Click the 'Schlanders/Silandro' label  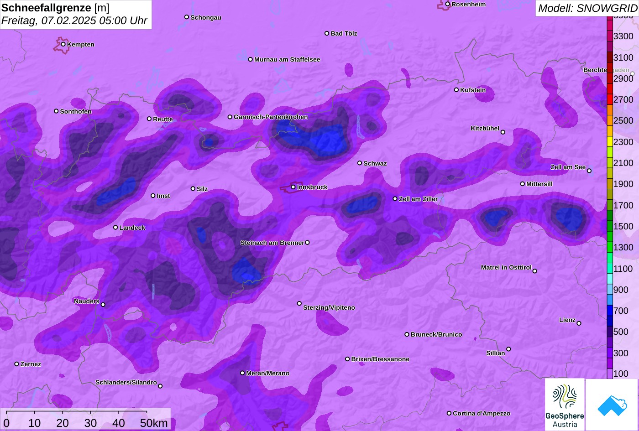[126, 383]
